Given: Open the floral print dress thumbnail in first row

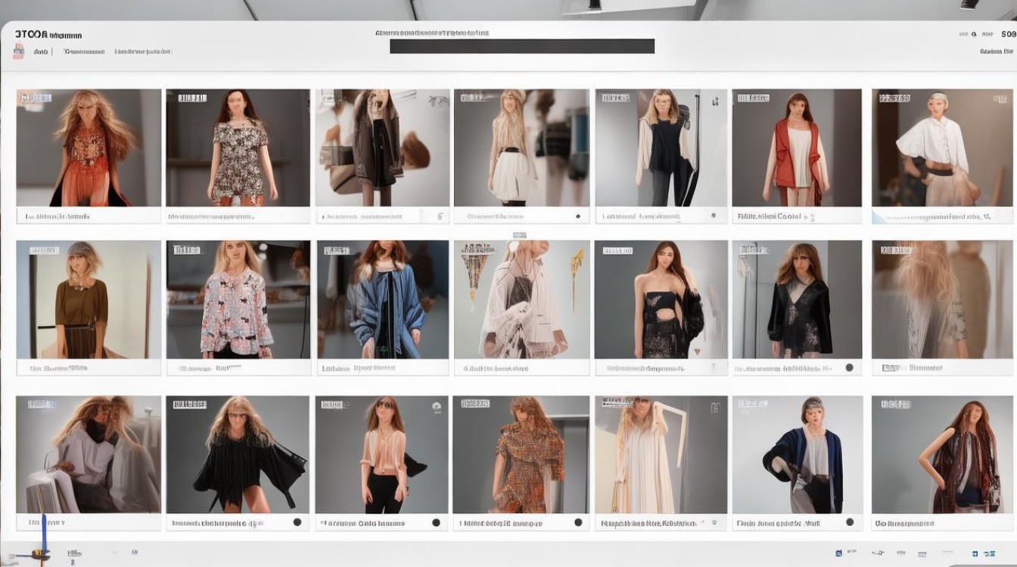Looking at the screenshot, I should click(x=238, y=148).
